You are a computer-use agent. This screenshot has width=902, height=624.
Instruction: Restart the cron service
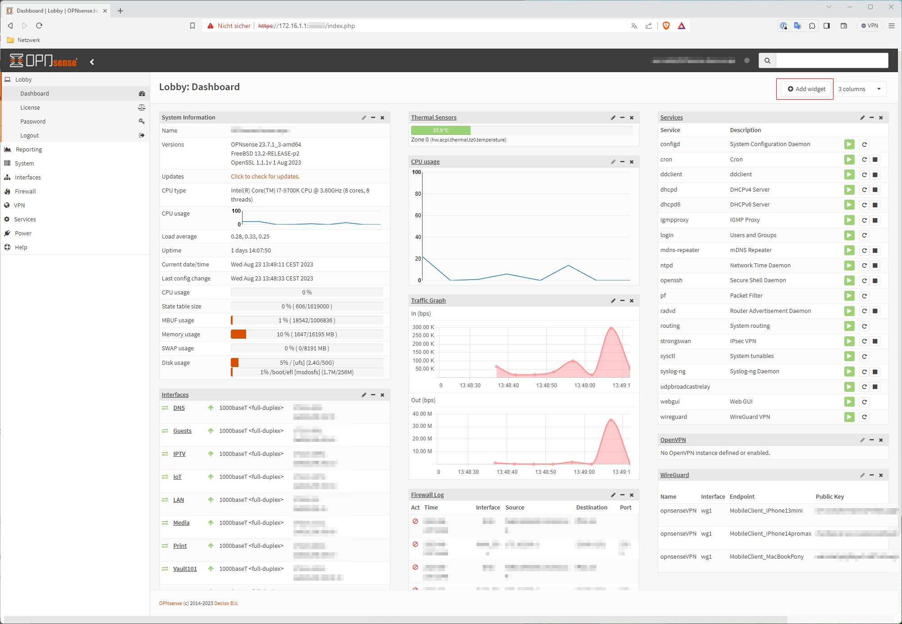pyautogui.click(x=864, y=160)
